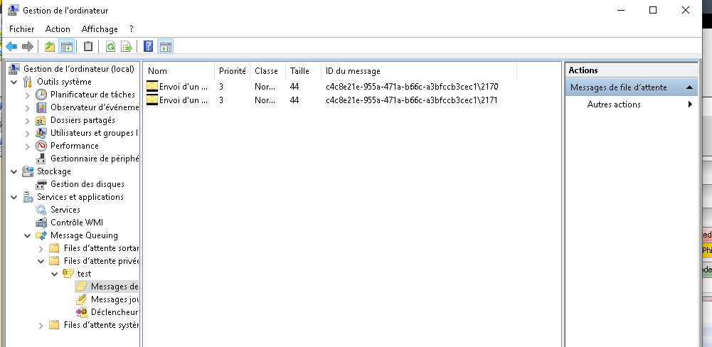This screenshot has width=712, height=347.
Task: Click the Back arrow toolbar icon
Action: click(x=11, y=47)
